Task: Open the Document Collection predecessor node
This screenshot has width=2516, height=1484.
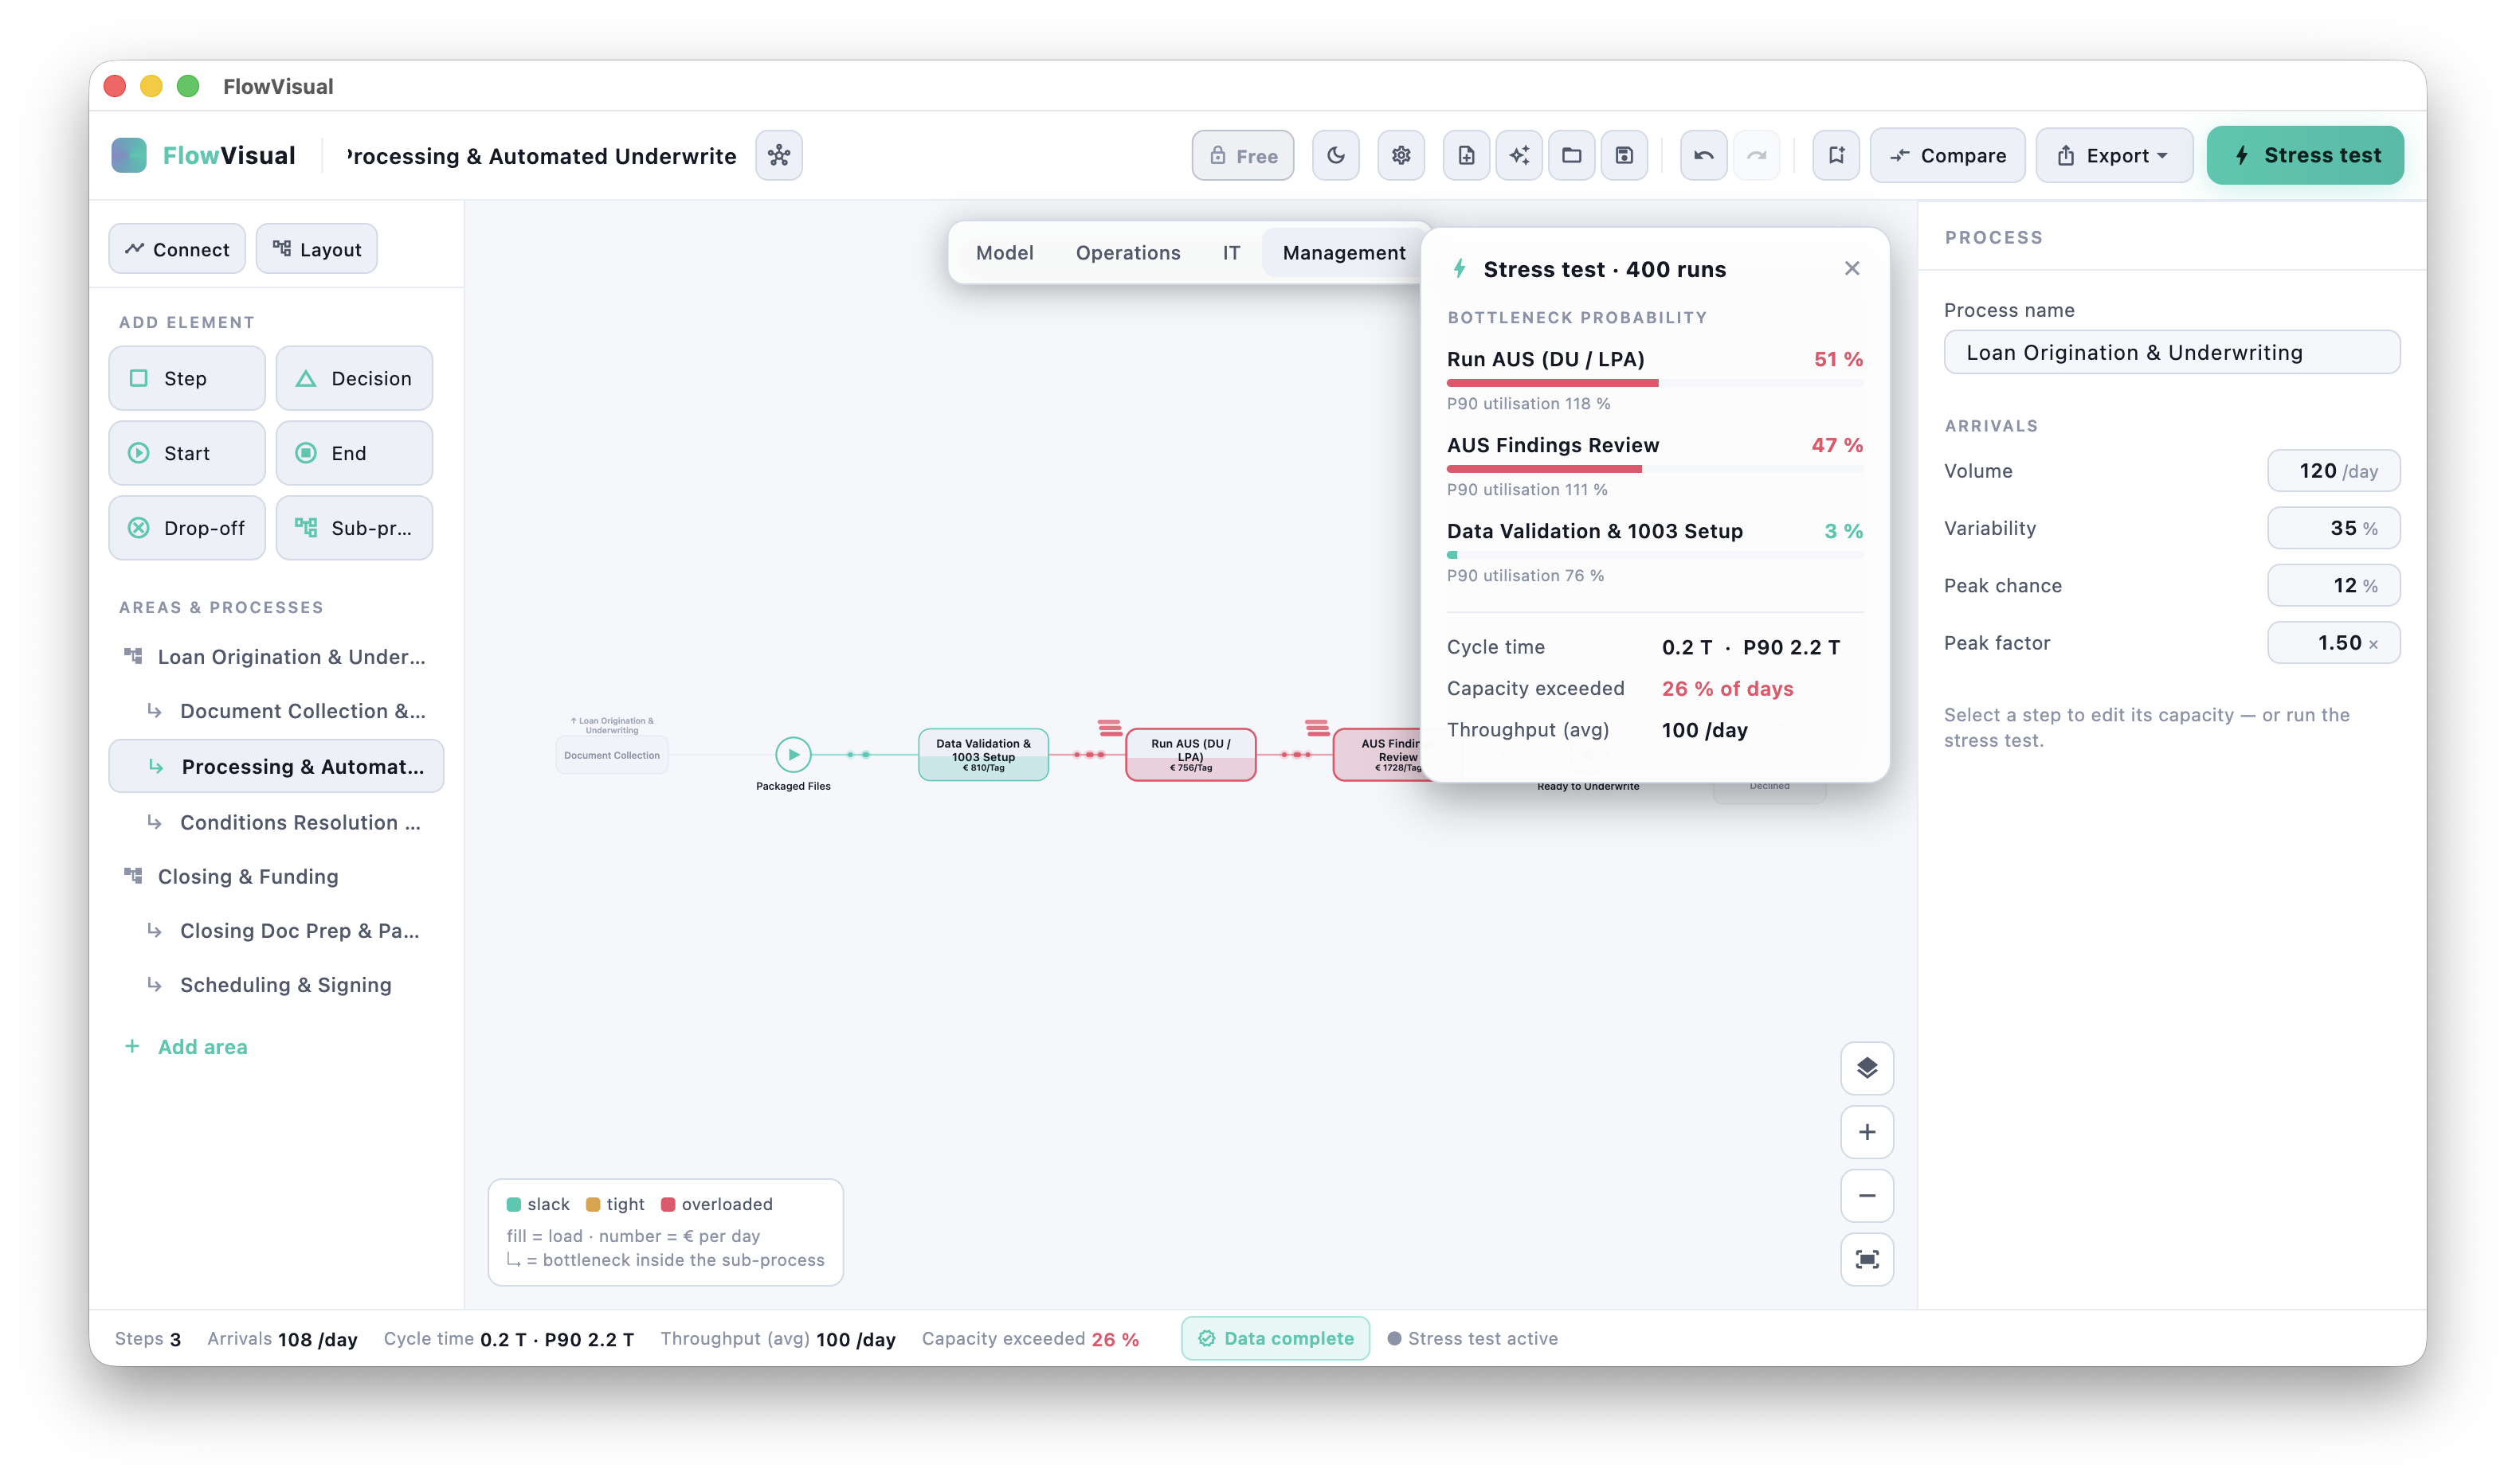Action: point(611,755)
